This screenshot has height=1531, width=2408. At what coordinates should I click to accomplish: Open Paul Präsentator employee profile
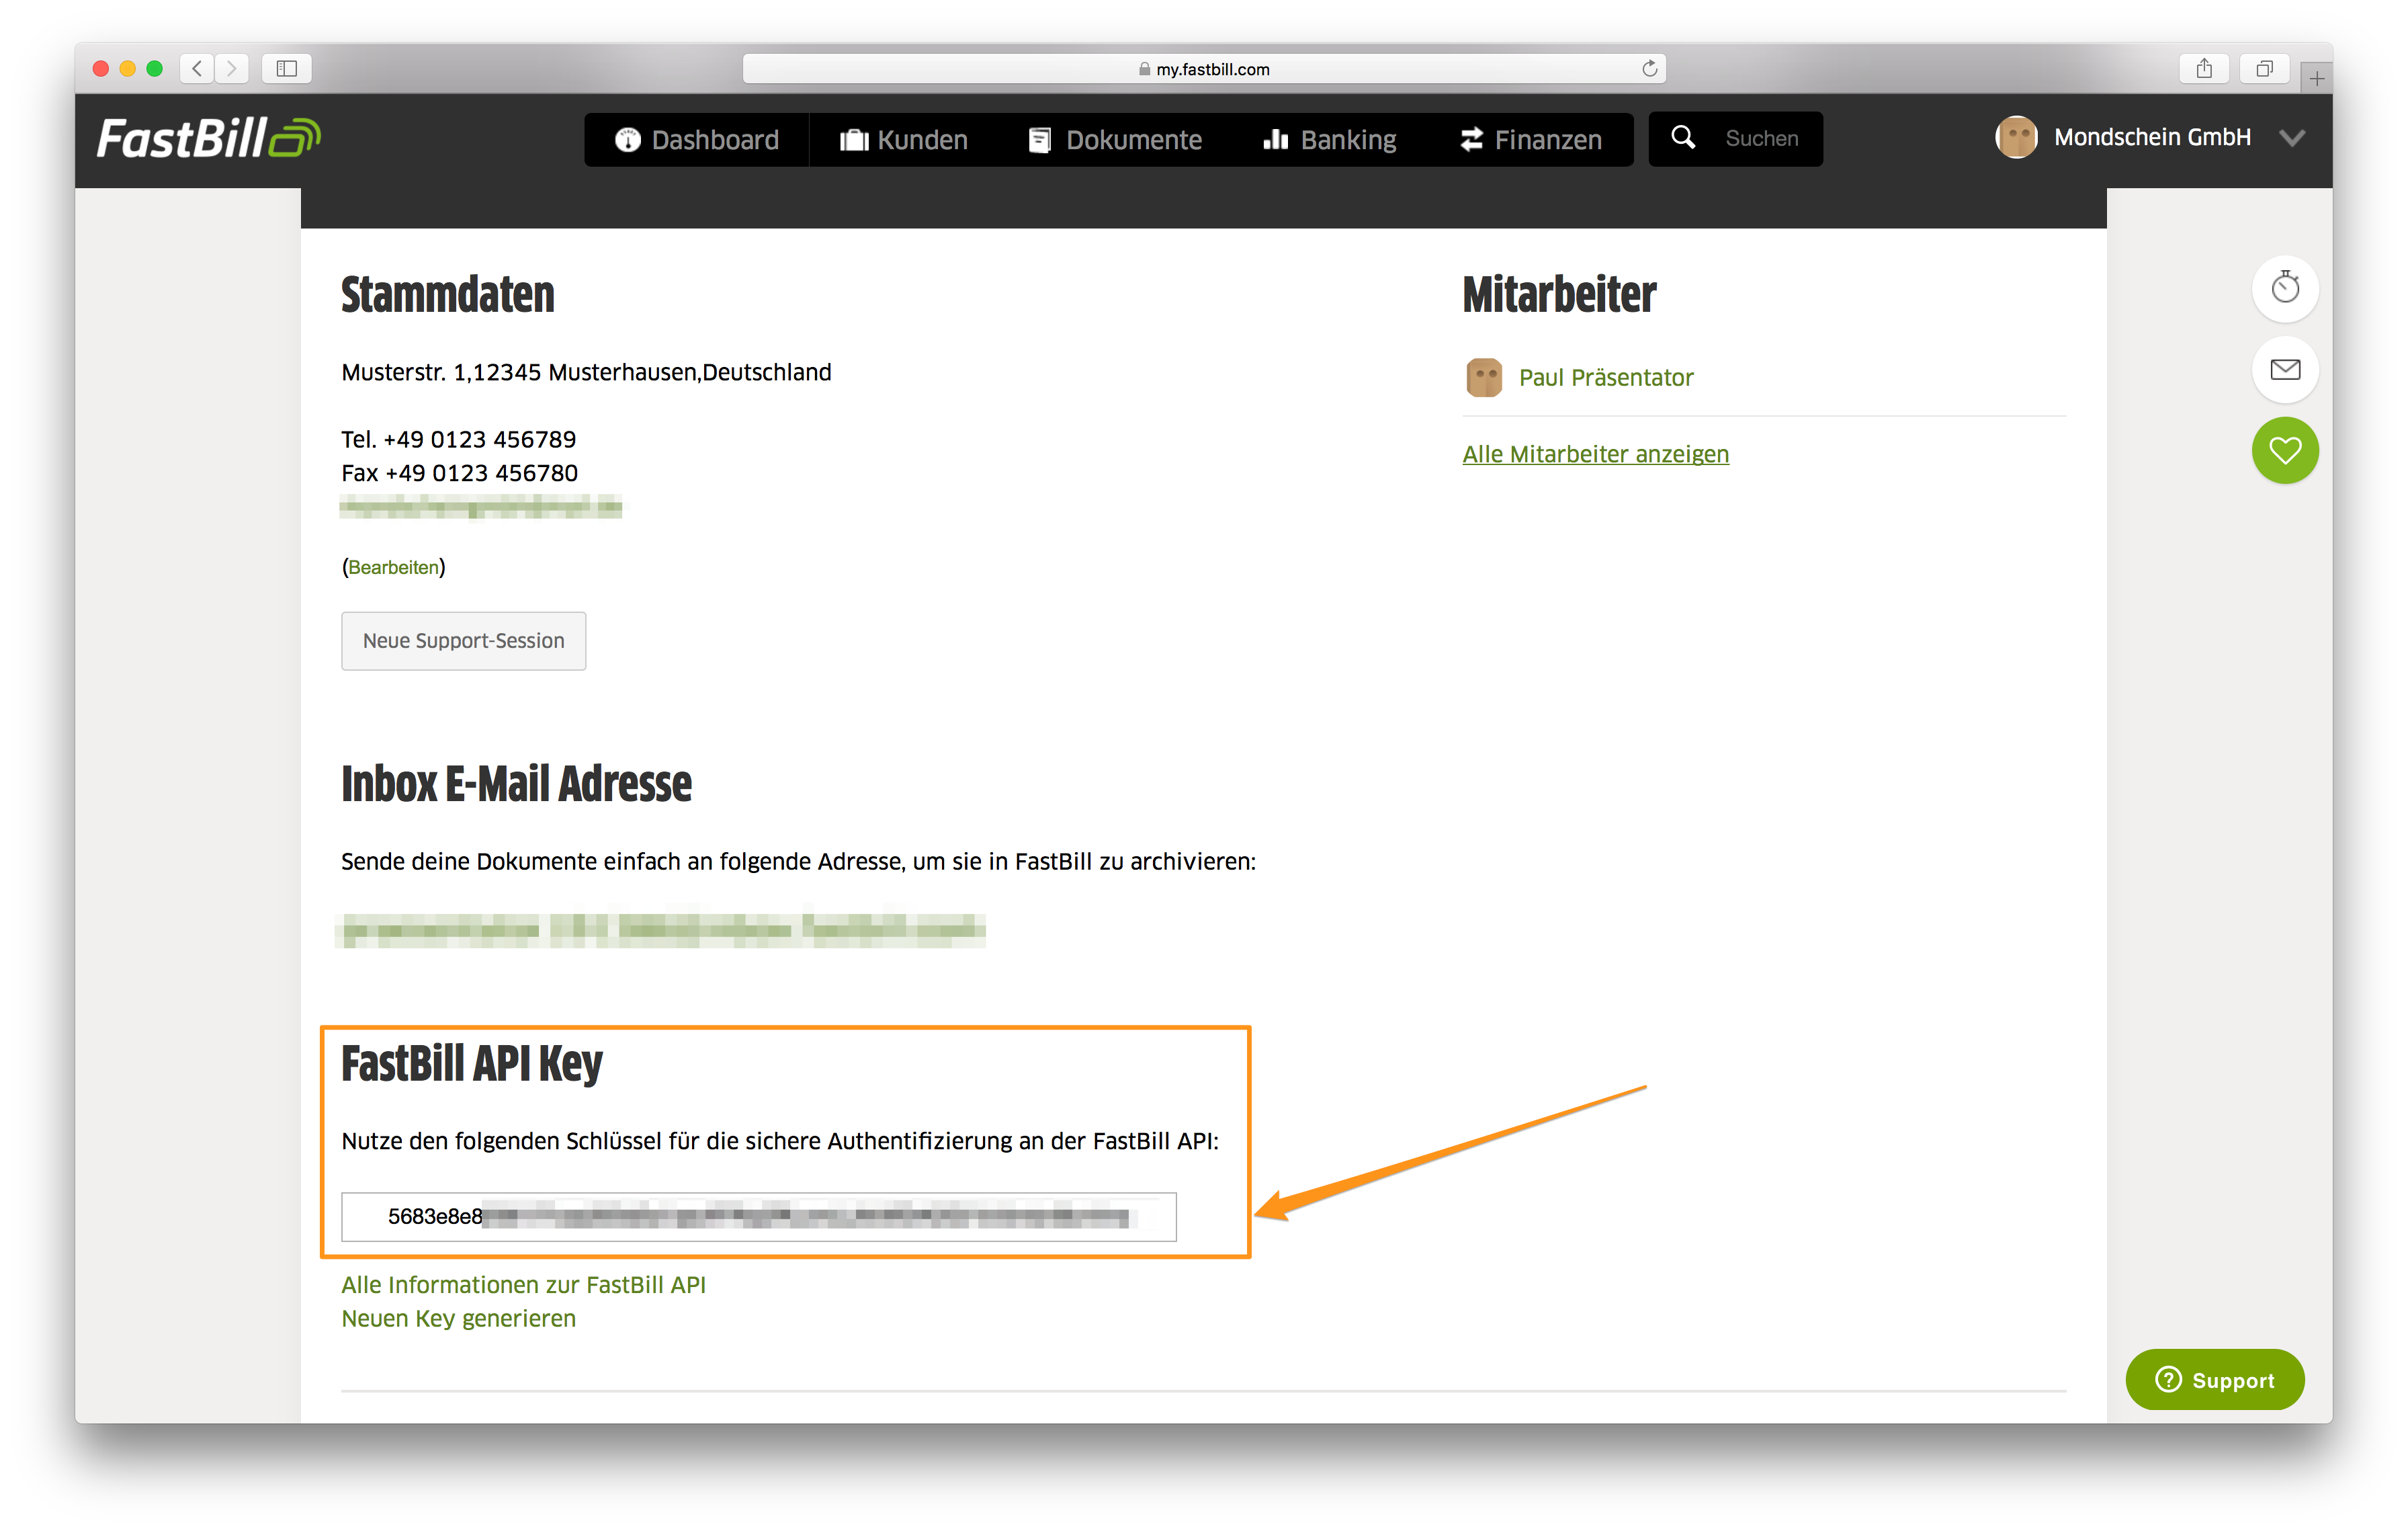1606,377
